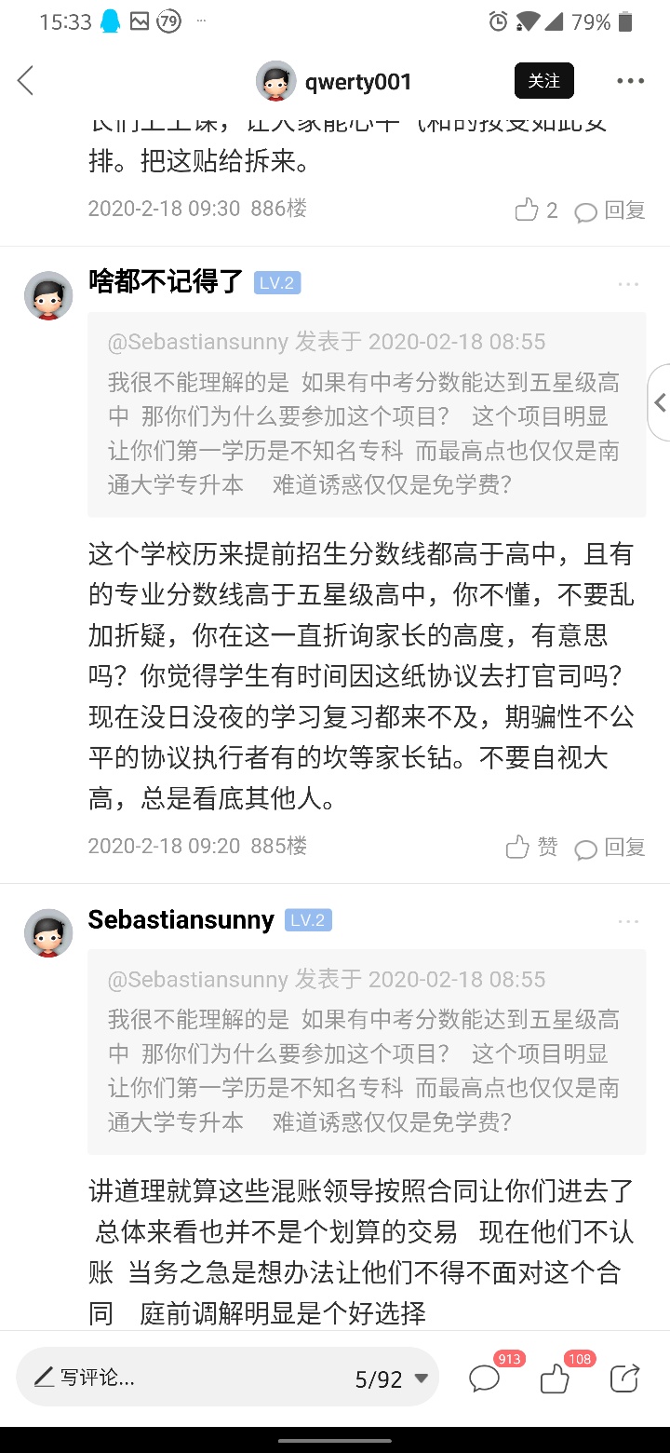Expand the right-edge side panel chevron
Viewport: 670px width, 1453px height.
[660, 402]
